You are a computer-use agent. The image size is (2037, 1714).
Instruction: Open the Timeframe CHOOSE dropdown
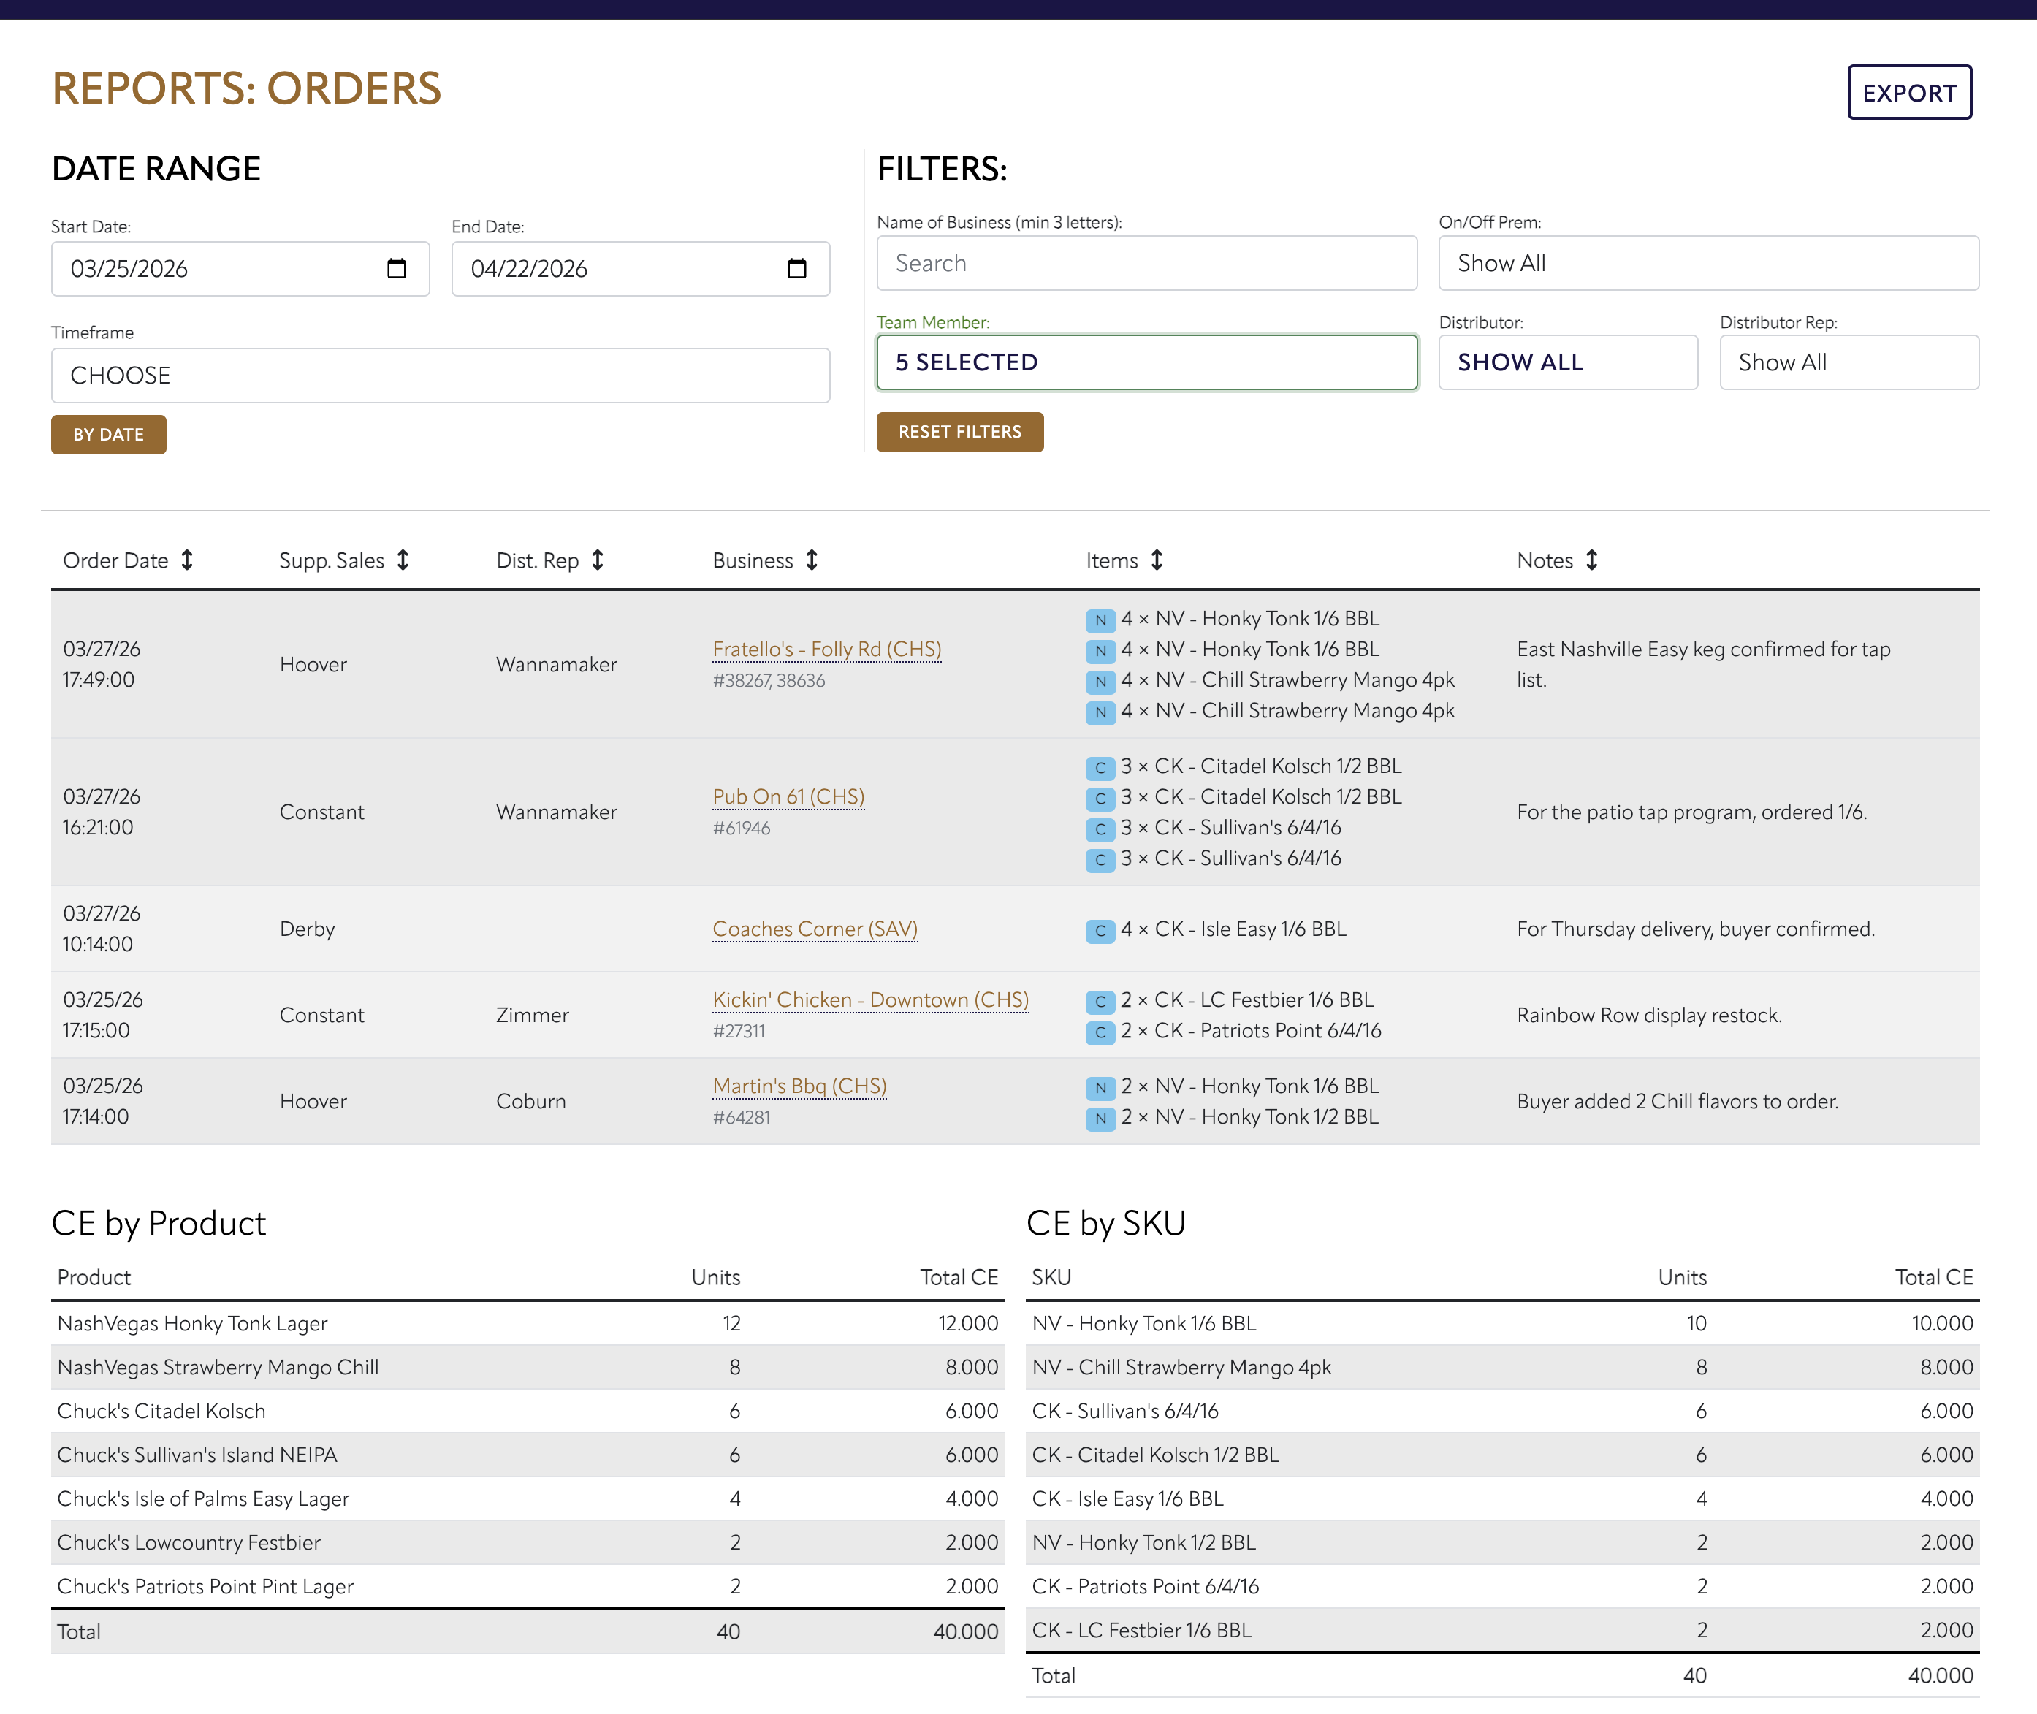pos(441,376)
